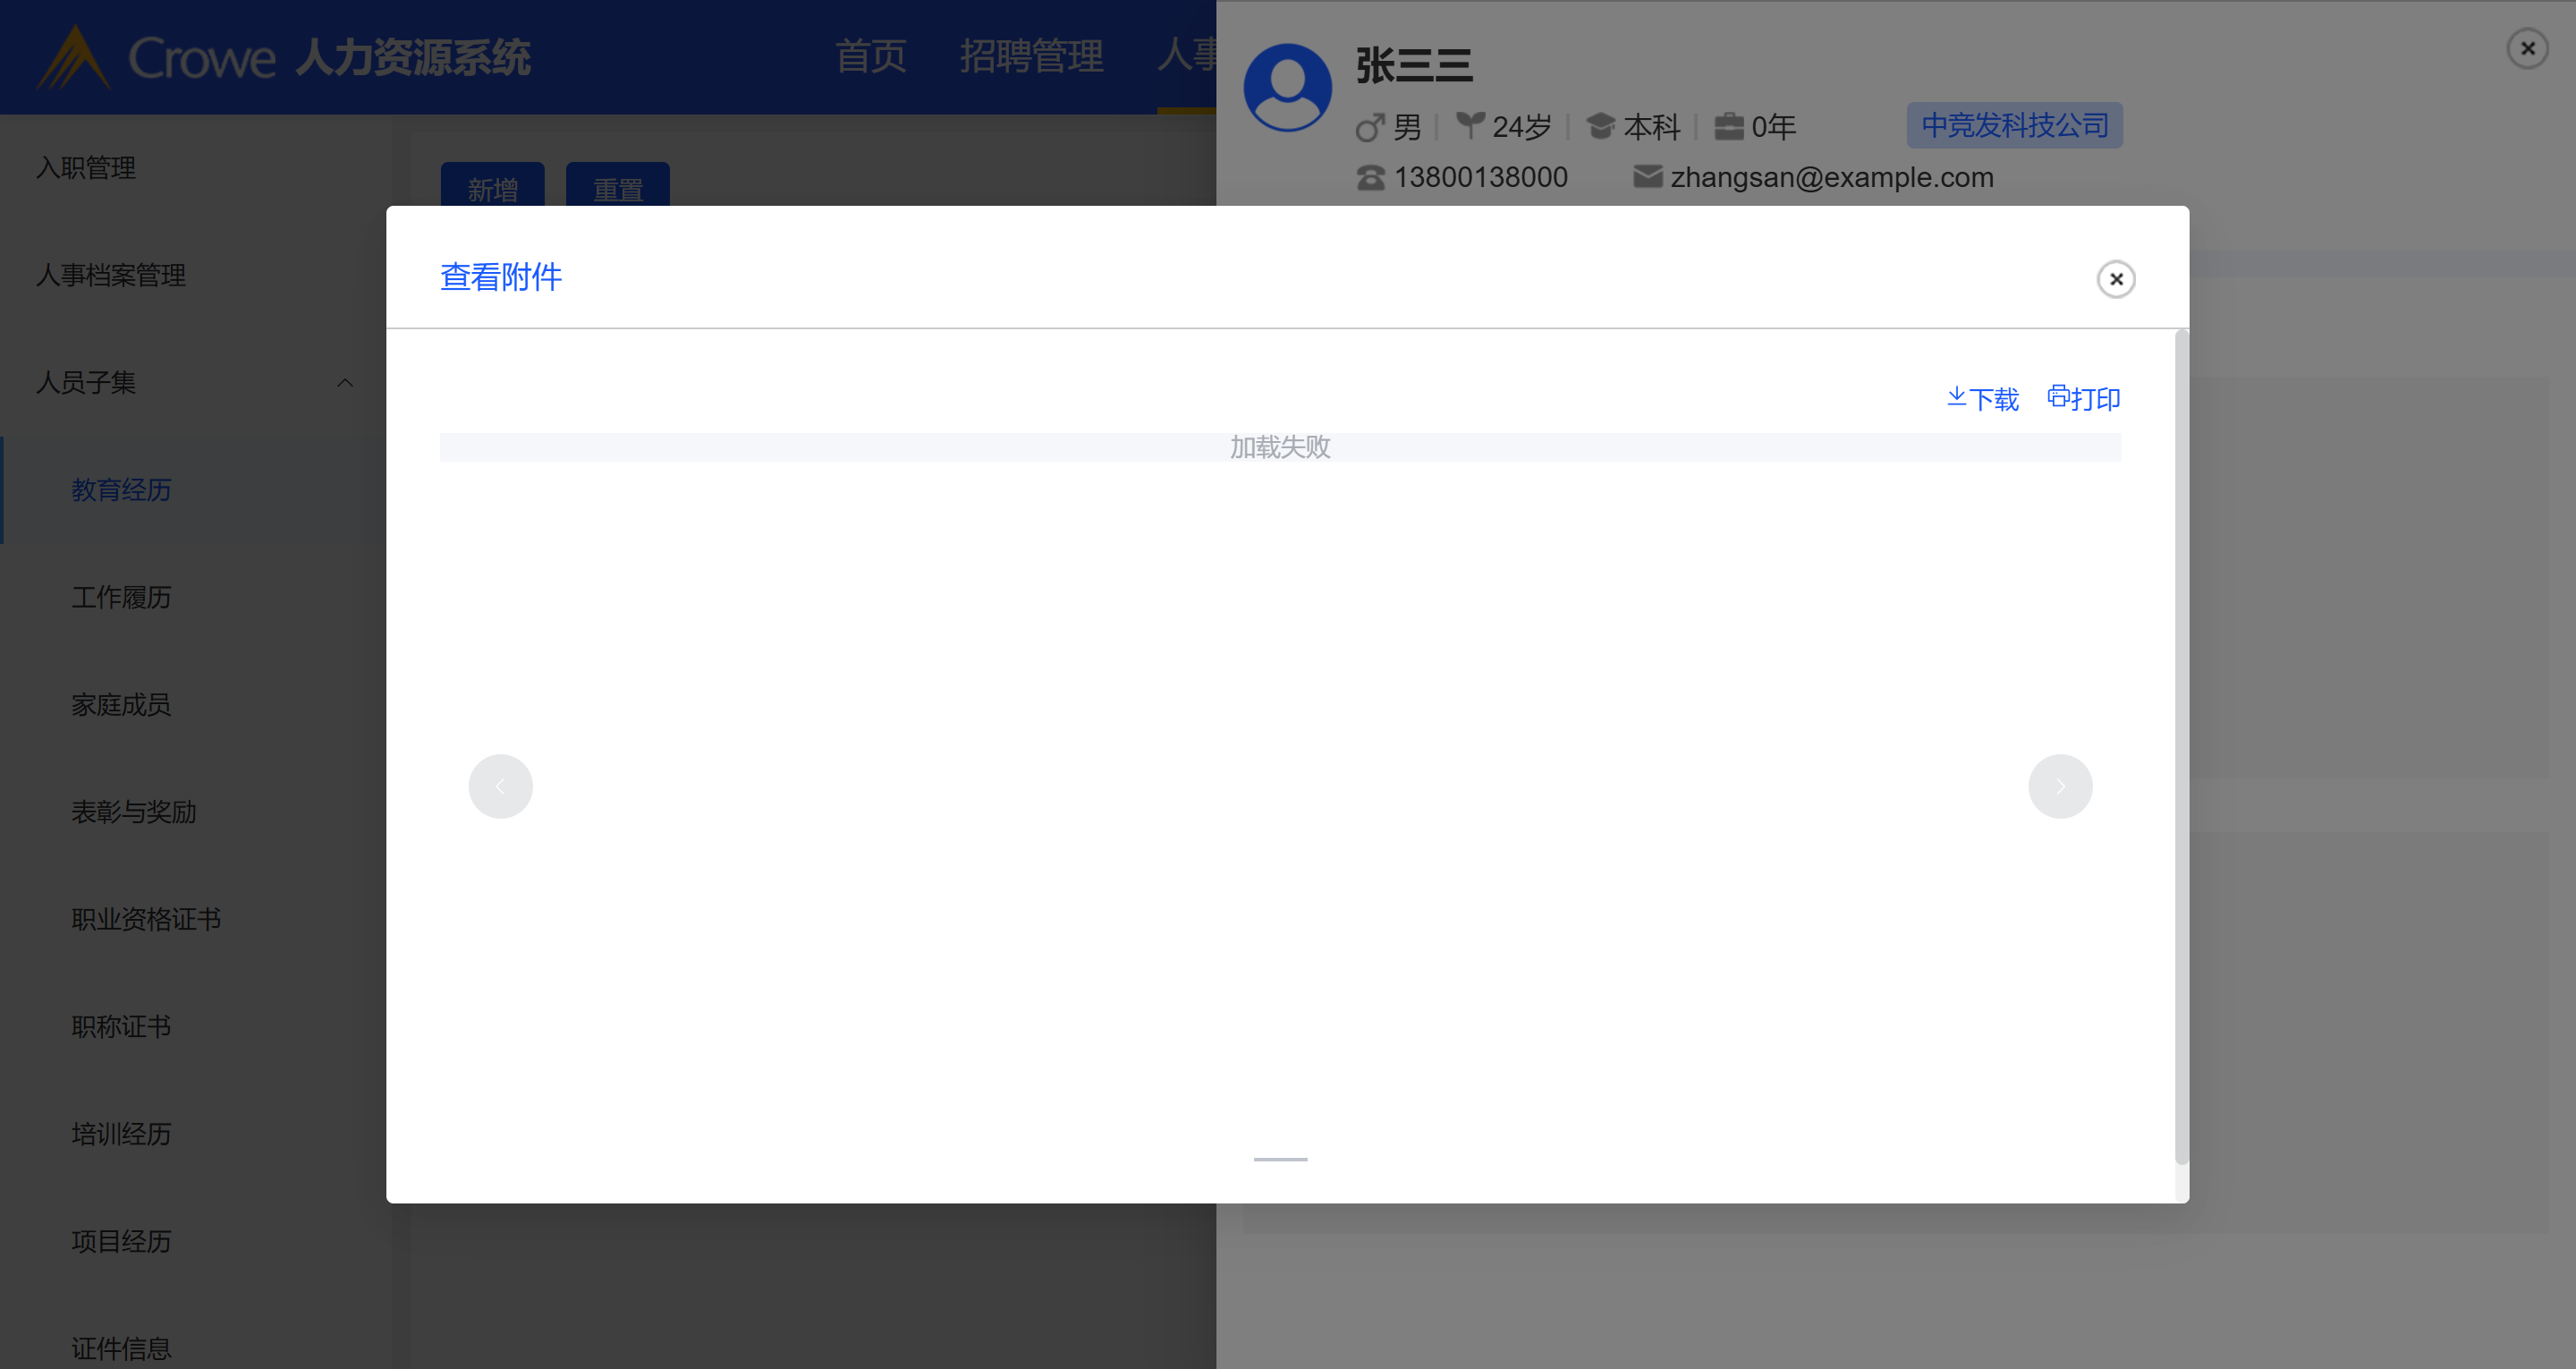Go to next attachment with right arrow
Screen dimensions: 2576x1369
point(2060,787)
